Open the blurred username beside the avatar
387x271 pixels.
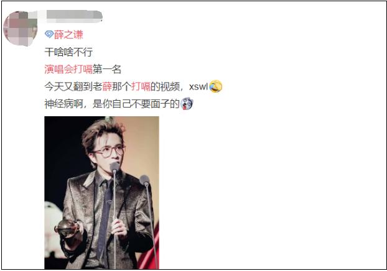click(73, 16)
